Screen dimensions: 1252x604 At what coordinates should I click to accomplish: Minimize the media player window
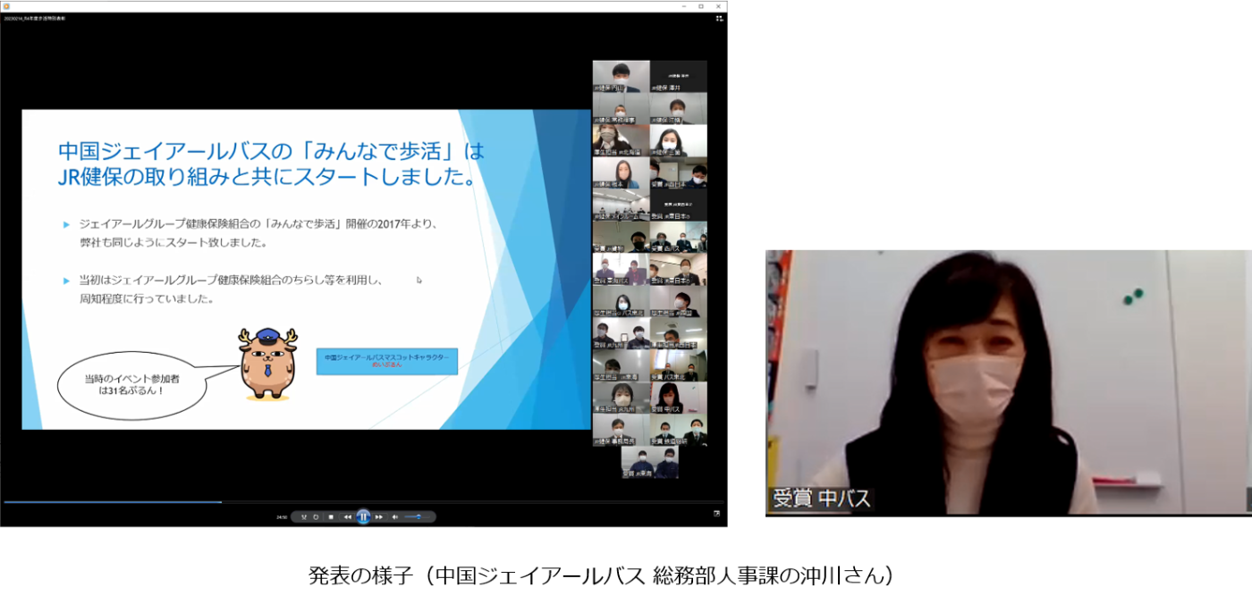click(682, 5)
